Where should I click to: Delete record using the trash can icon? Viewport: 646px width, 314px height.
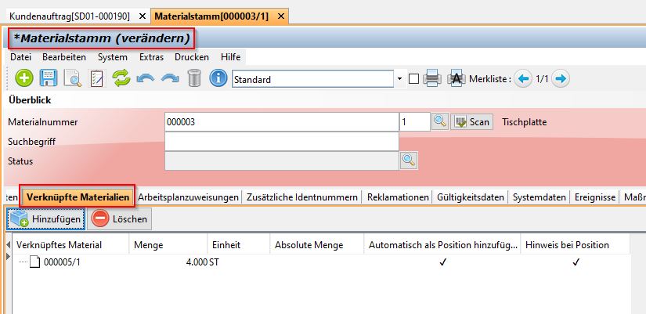coord(194,78)
